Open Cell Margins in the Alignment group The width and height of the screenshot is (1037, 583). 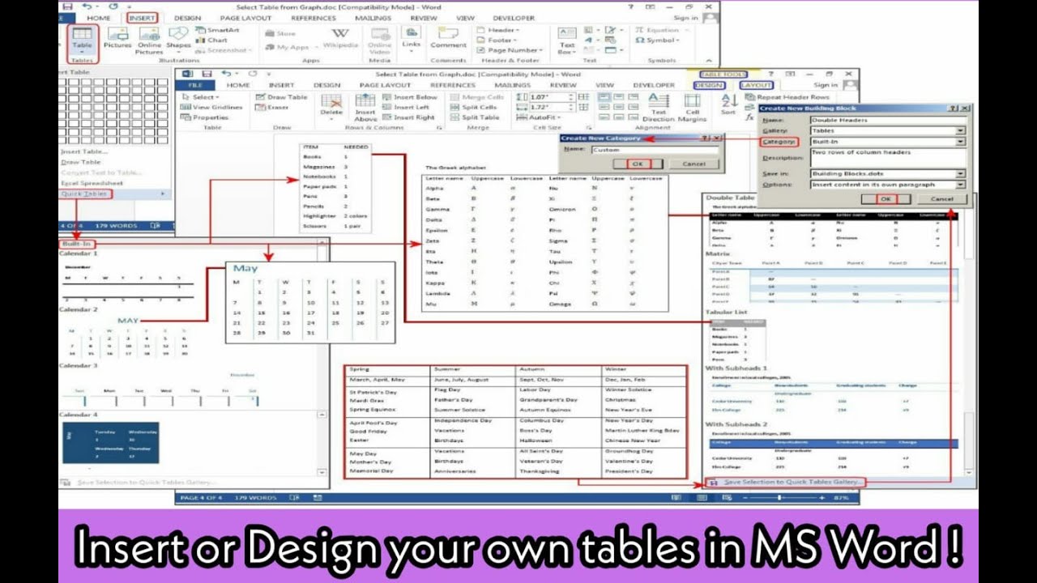click(693, 109)
